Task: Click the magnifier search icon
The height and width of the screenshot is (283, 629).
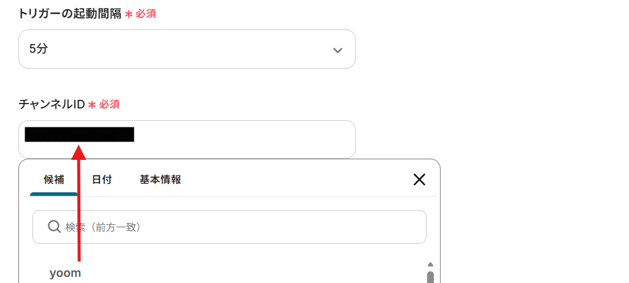Action: (x=55, y=227)
